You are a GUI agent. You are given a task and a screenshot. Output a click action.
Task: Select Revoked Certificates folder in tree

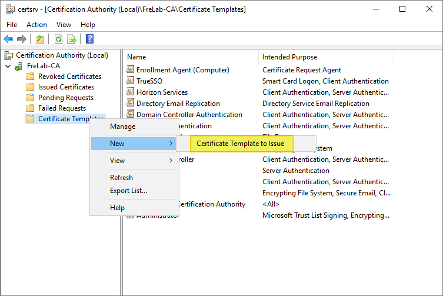point(69,77)
